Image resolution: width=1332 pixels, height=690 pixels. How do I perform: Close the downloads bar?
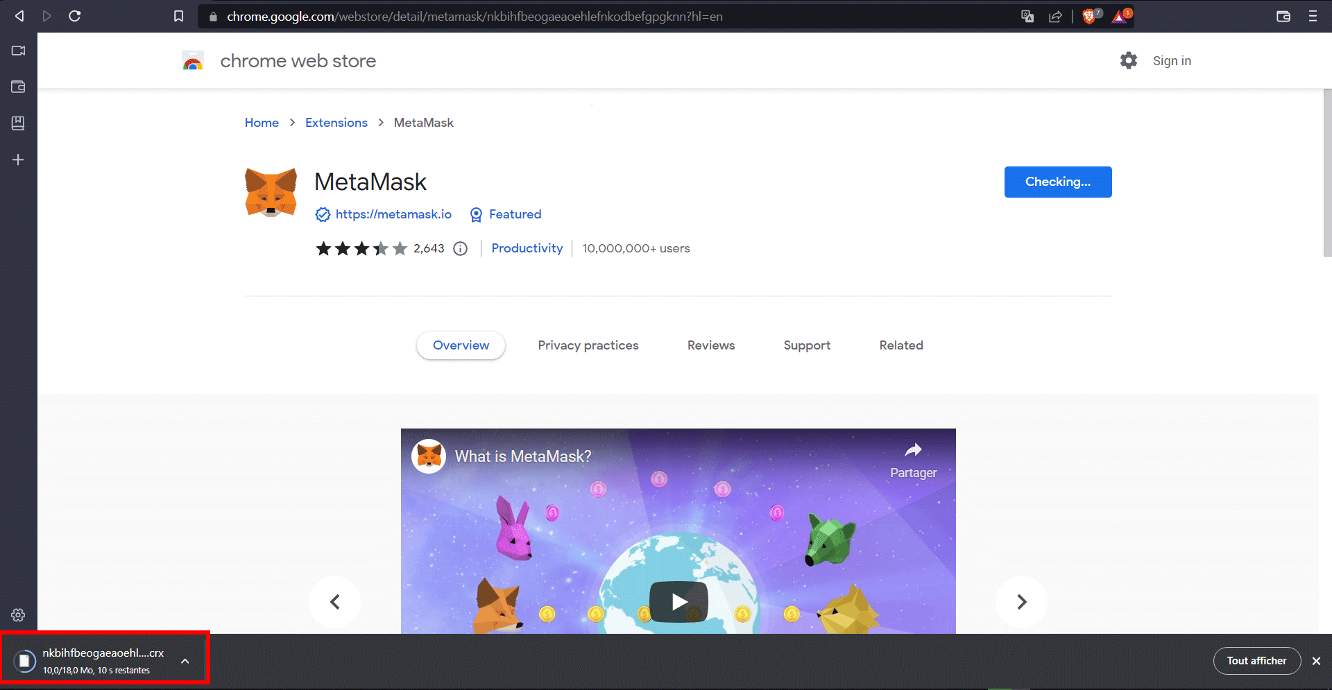1316,661
